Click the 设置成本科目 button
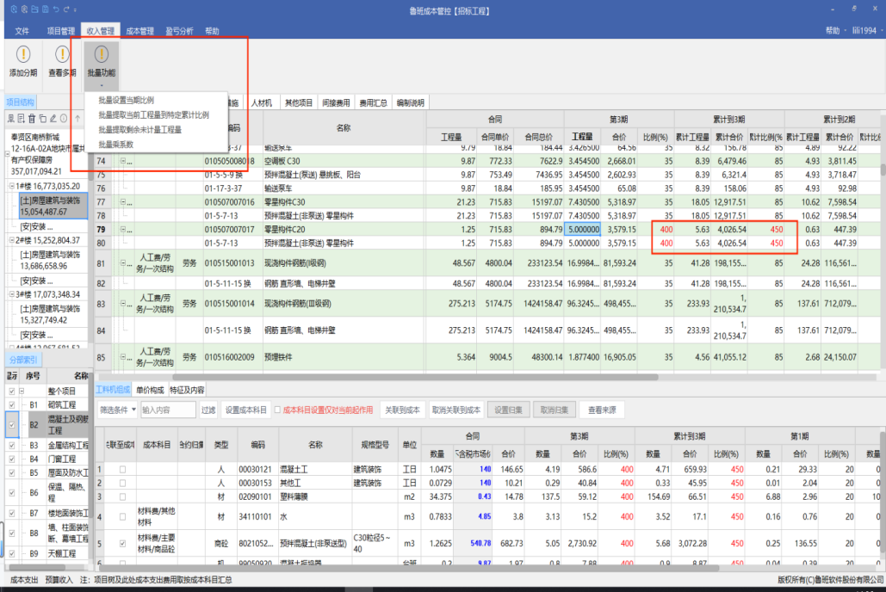This screenshot has height=592, width=886. point(245,410)
